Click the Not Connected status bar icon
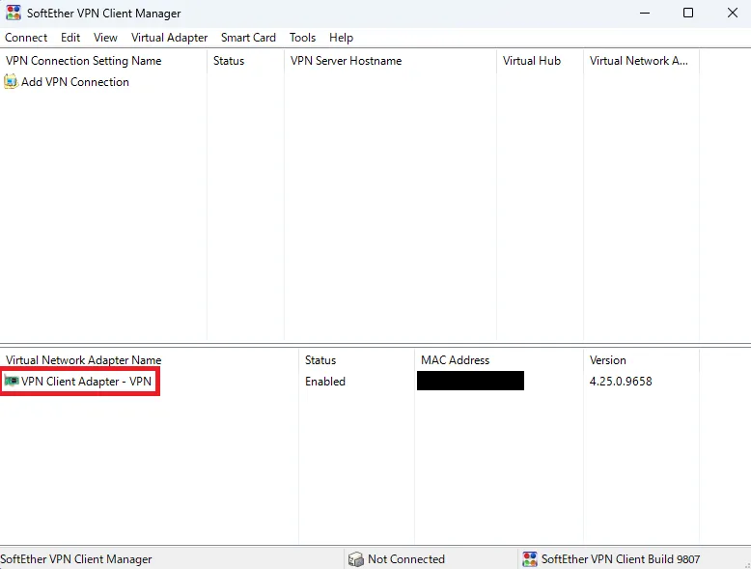The image size is (751, 569). [356, 559]
